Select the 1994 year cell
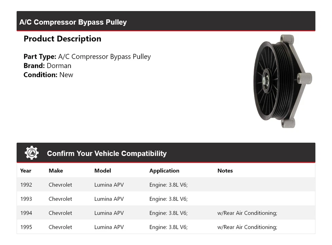 tap(26, 213)
